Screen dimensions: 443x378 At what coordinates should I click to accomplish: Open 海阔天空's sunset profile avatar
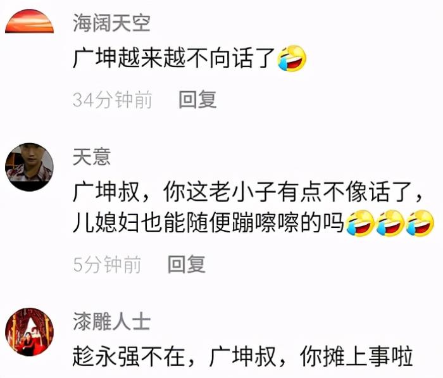tap(29, 21)
